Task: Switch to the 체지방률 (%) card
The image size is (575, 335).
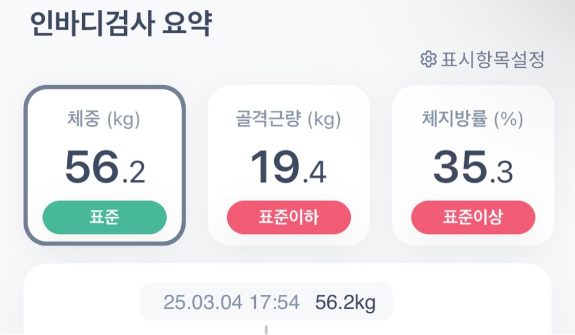Action: coord(473,165)
